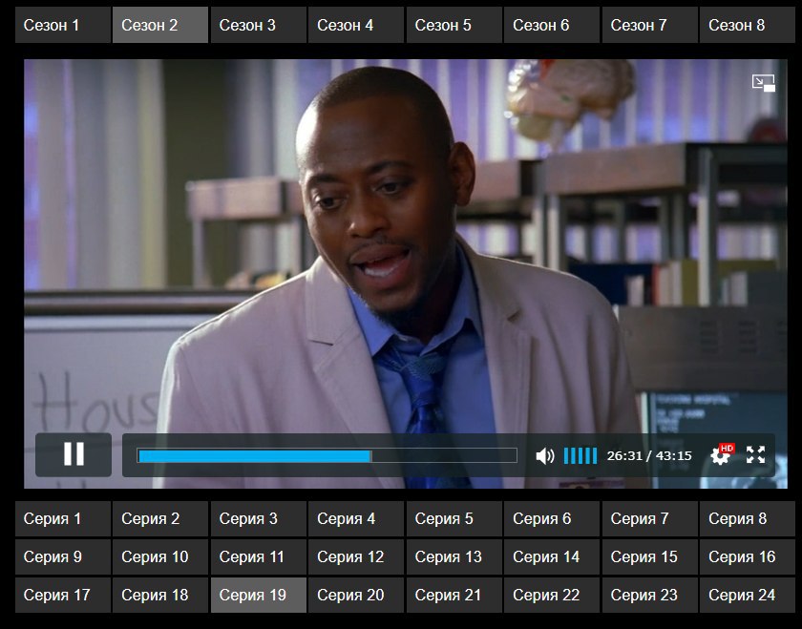Activate picture-in-picture mini player icon
Viewport: 802px width, 629px height.
763,83
